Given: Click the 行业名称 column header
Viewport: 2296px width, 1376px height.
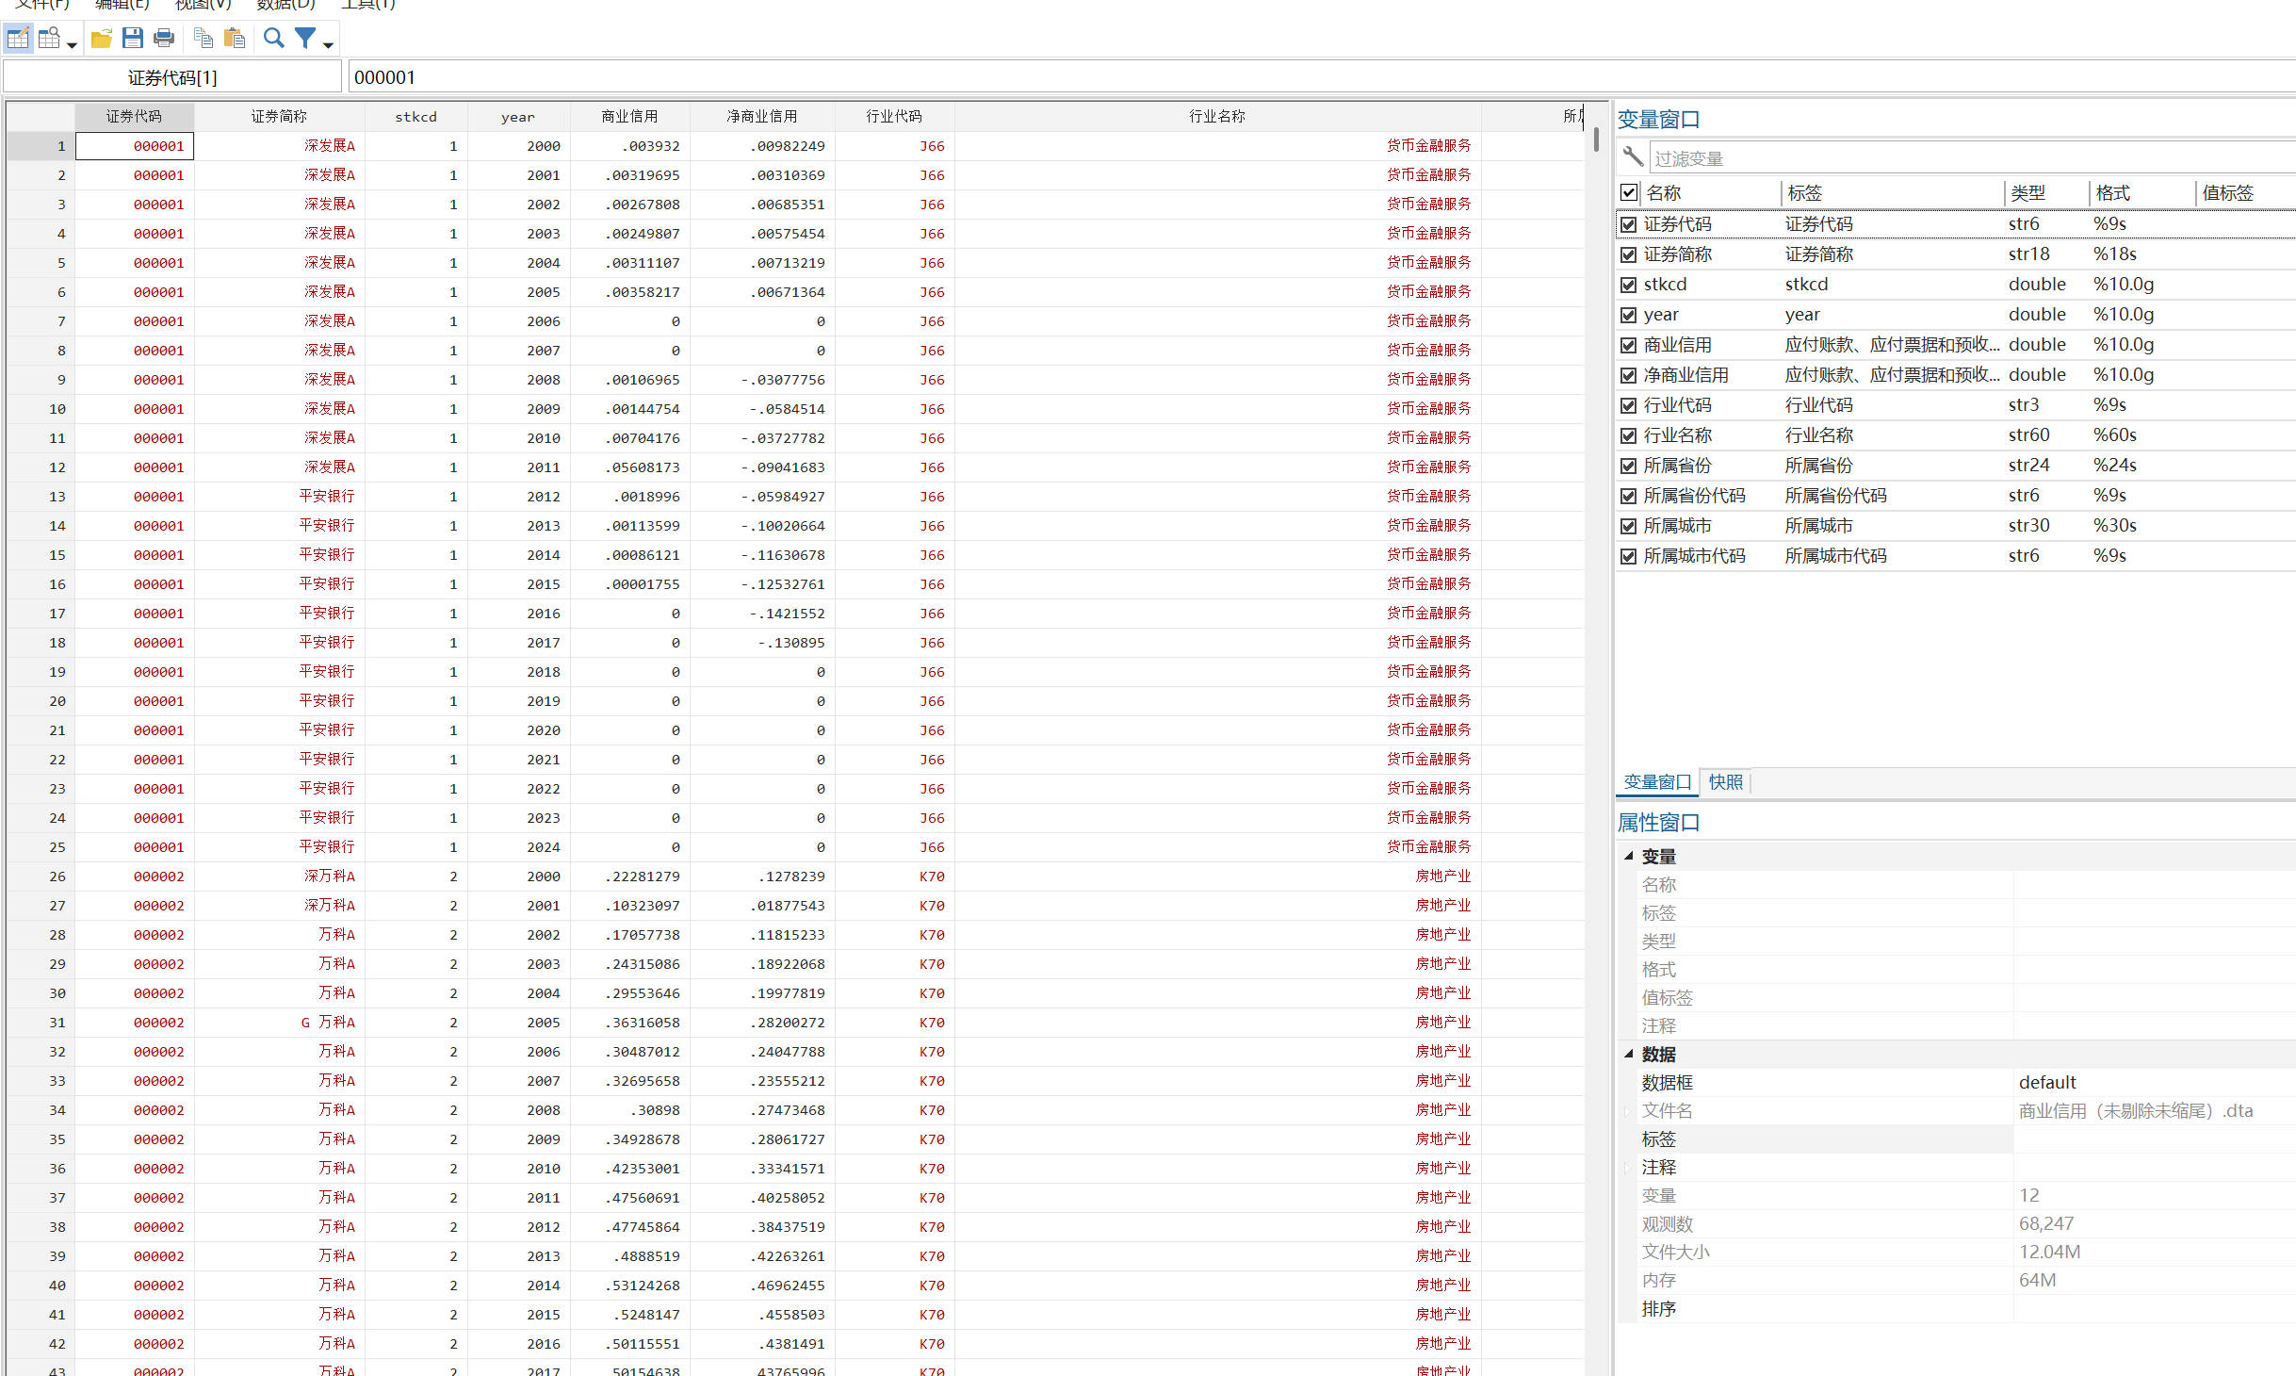Looking at the screenshot, I should point(1216,116).
